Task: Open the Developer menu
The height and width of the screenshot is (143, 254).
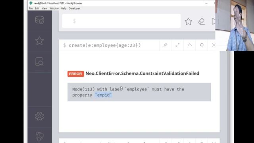Action: (x=74, y=8)
